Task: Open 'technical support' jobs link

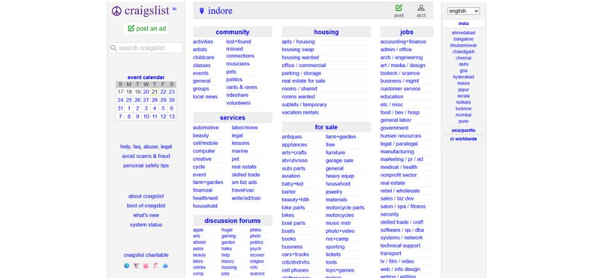Action: [400, 245]
